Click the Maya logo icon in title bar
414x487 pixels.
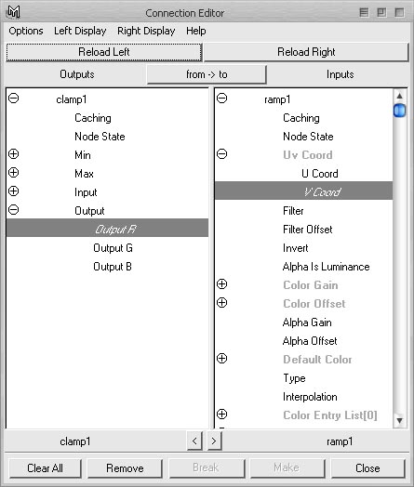pyautogui.click(x=14, y=12)
